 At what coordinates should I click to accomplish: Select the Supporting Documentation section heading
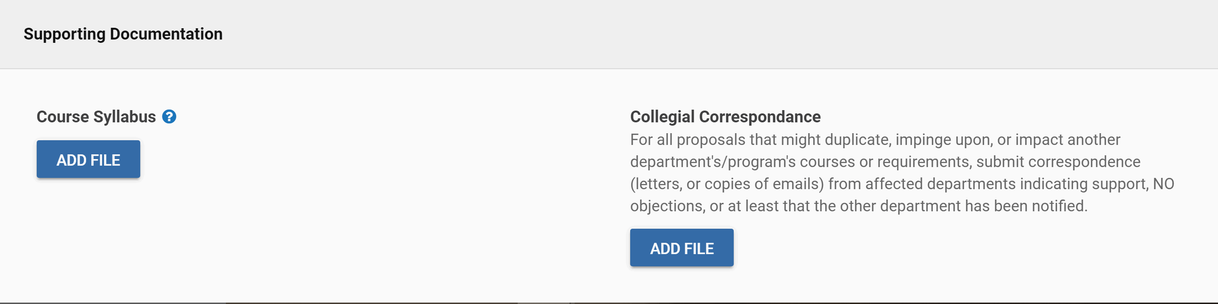click(123, 34)
